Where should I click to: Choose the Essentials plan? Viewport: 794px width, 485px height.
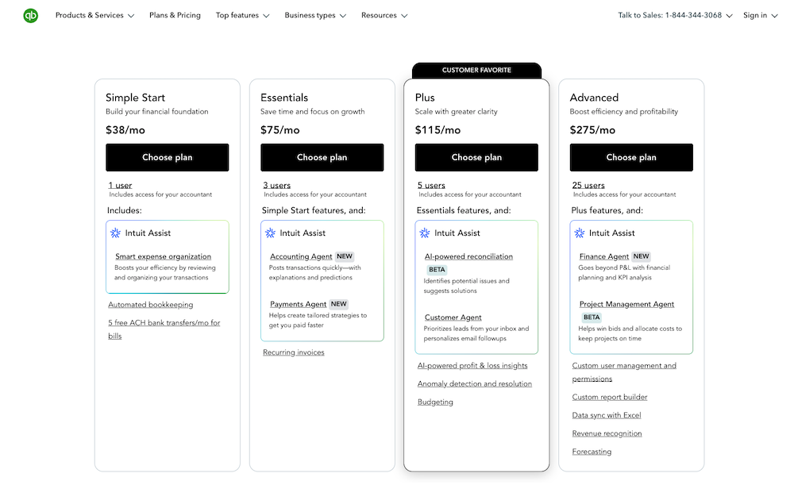[x=322, y=157]
